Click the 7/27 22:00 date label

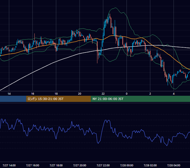tap(103, 165)
